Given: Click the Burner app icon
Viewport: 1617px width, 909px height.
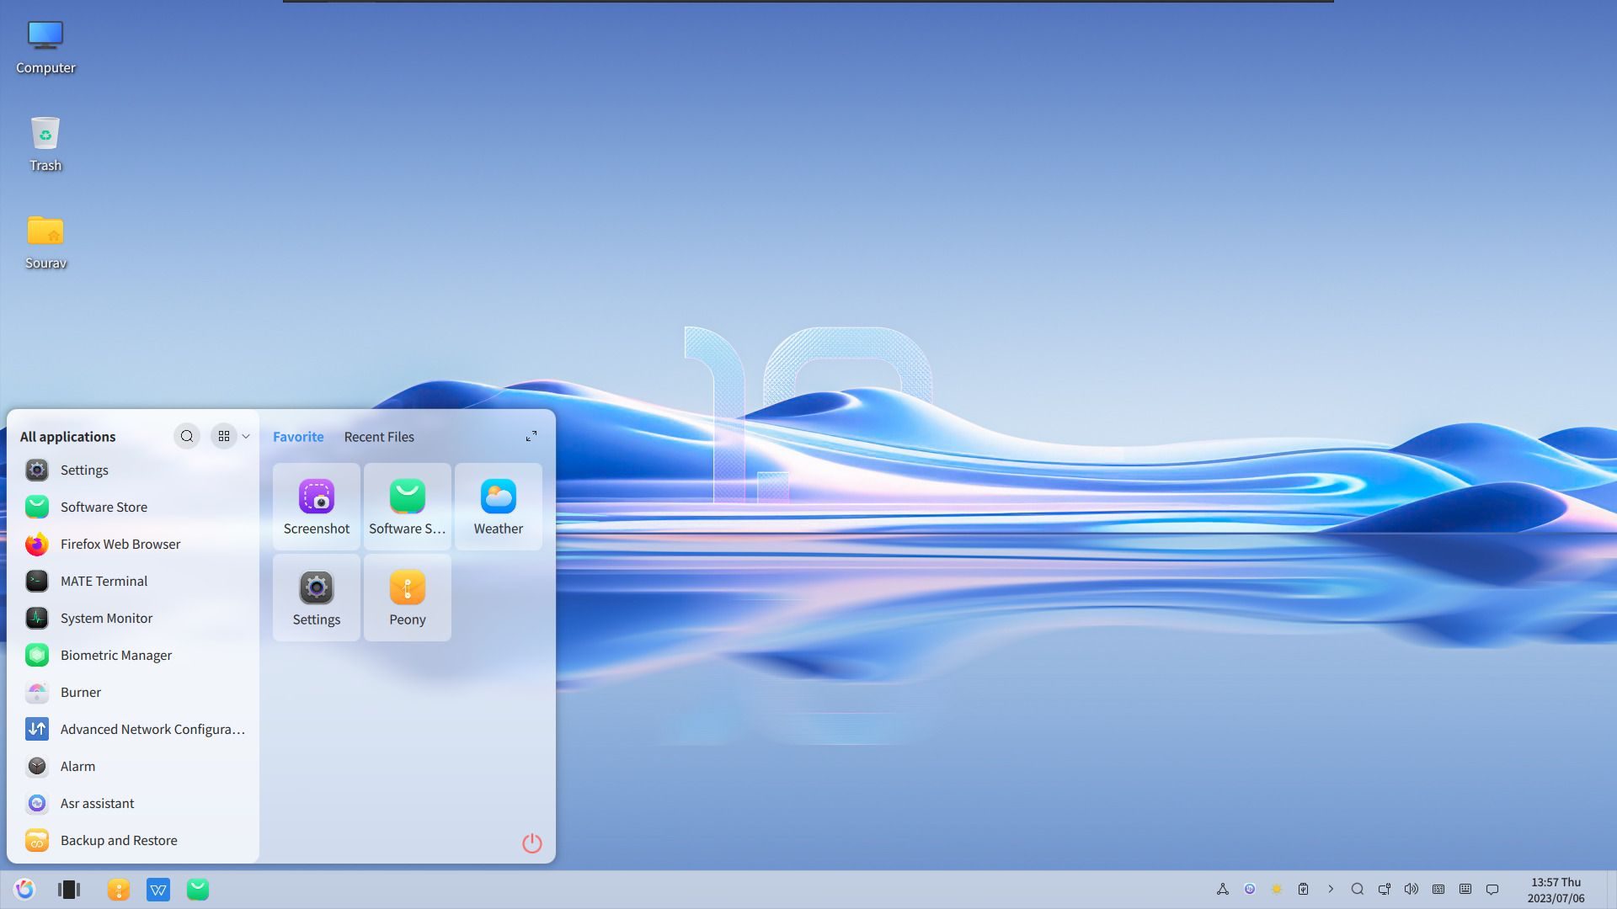Looking at the screenshot, I should pos(37,692).
